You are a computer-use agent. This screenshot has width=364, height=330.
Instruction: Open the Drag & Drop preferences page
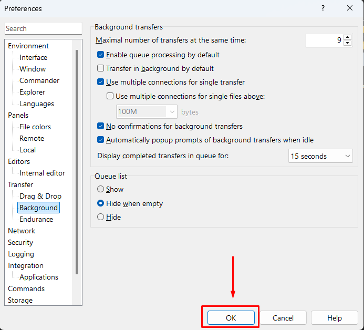click(40, 196)
